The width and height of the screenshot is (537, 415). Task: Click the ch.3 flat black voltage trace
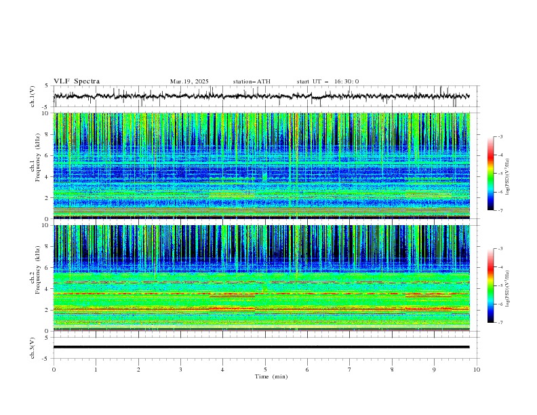tap(261, 347)
